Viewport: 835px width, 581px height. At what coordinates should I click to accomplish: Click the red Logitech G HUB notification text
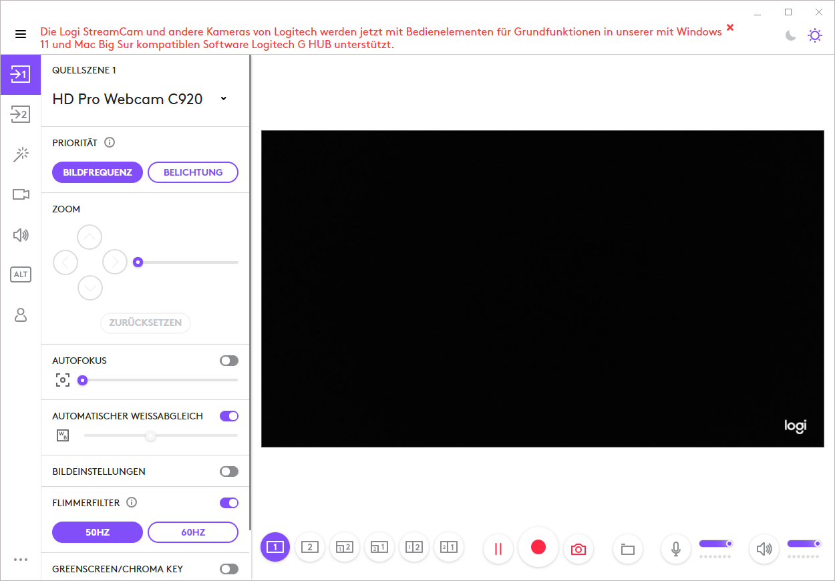381,38
